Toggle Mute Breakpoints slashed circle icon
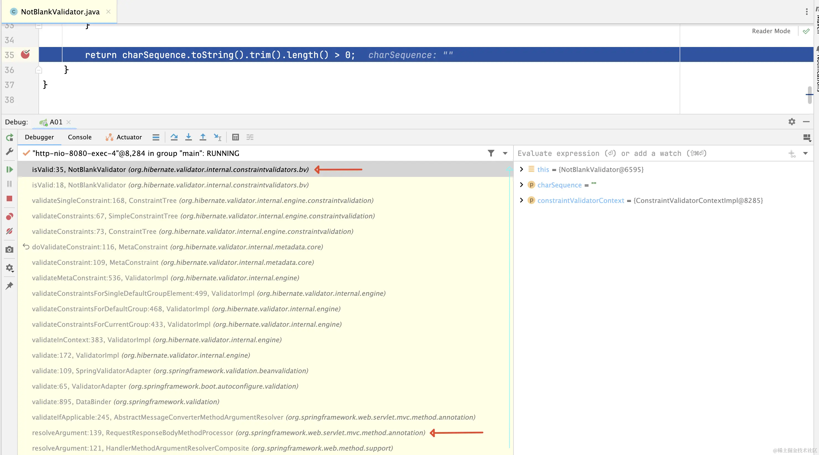819x455 pixels. [9, 231]
